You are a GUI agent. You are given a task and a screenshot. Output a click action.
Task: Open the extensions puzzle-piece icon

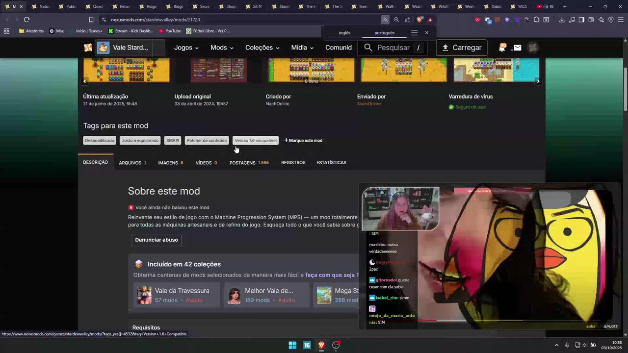click(536, 20)
